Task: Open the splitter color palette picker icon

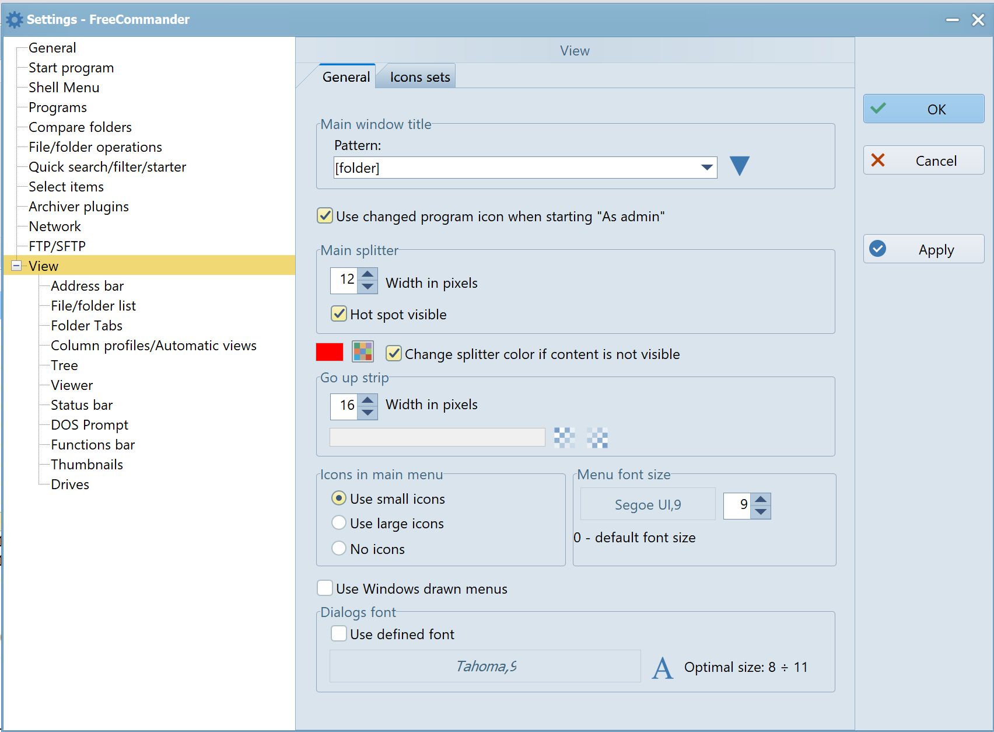Action: (362, 352)
